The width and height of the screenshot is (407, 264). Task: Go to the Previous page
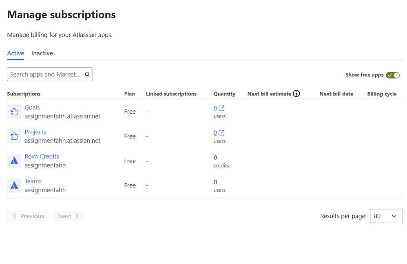coord(28,216)
